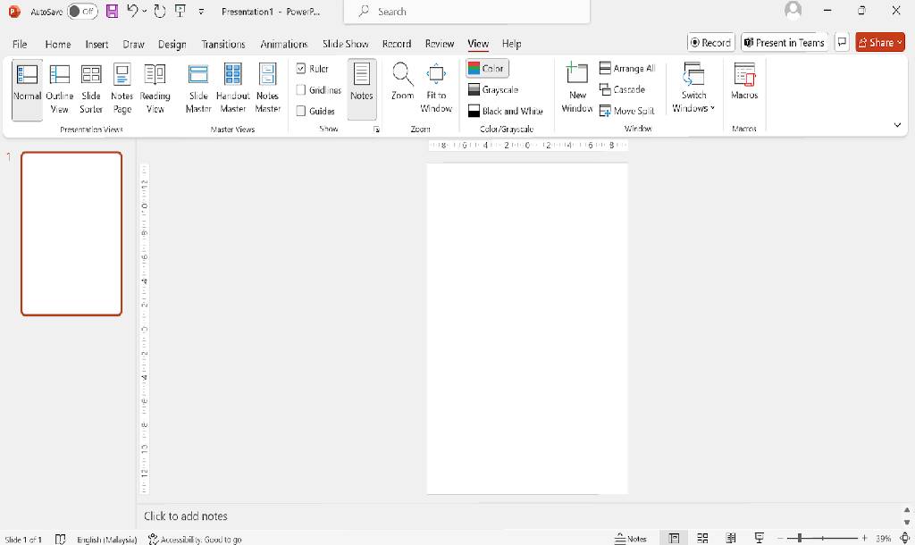This screenshot has width=915, height=545.
Task: Open Handout Master view
Action: 233,90
